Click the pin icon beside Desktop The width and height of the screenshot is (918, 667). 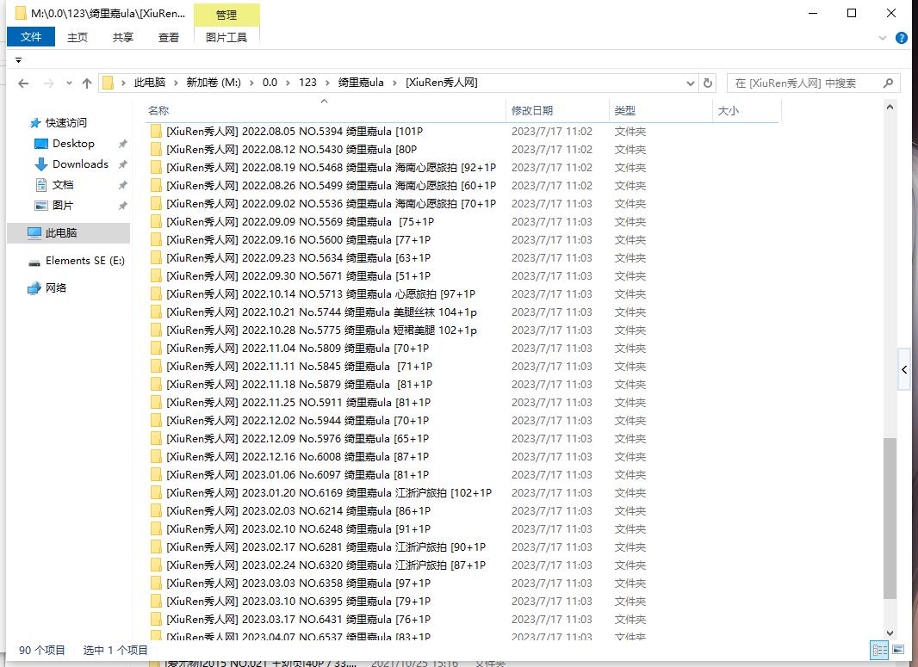122,144
